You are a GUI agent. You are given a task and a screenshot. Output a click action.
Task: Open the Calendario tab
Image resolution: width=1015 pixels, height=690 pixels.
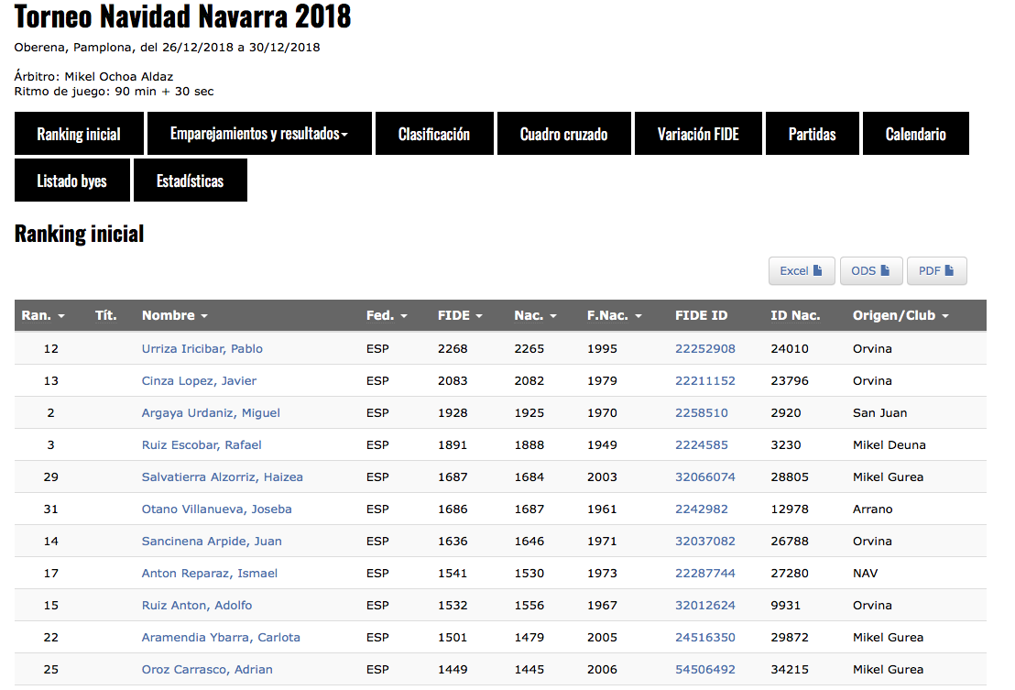coord(915,133)
